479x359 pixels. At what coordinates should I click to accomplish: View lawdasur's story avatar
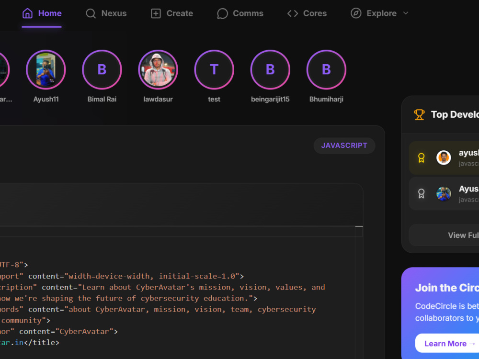158,69
